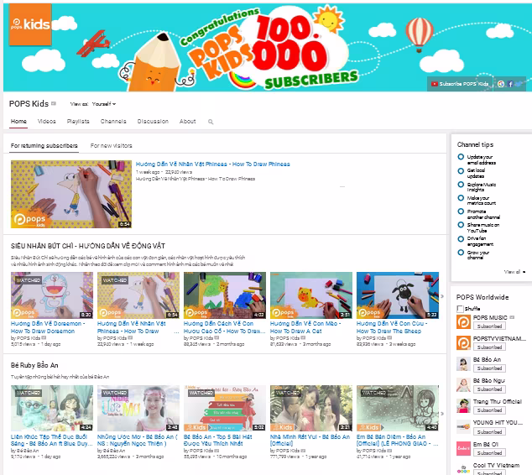Click the YOUNG HIT YOU channel avatar

click(x=463, y=427)
